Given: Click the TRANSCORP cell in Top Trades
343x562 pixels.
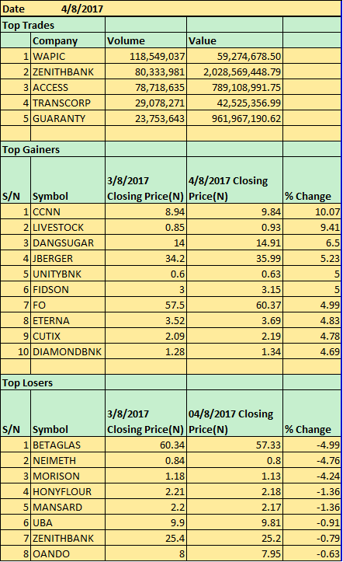Looking at the screenshot, I should (x=68, y=103).
